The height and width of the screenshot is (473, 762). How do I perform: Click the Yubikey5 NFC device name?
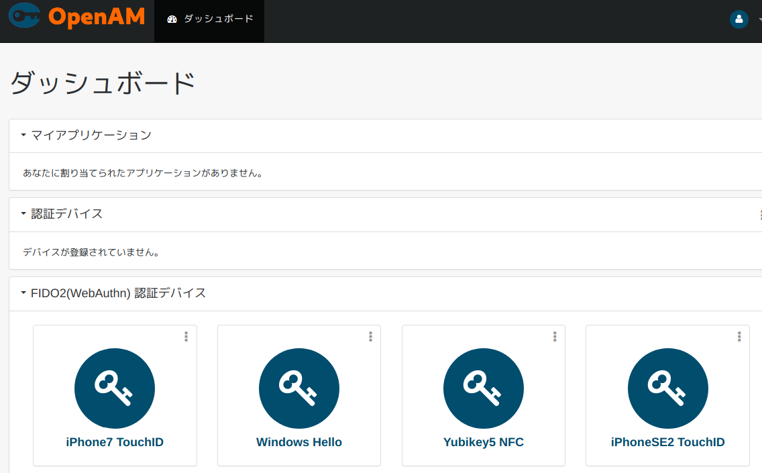(x=483, y=442)
